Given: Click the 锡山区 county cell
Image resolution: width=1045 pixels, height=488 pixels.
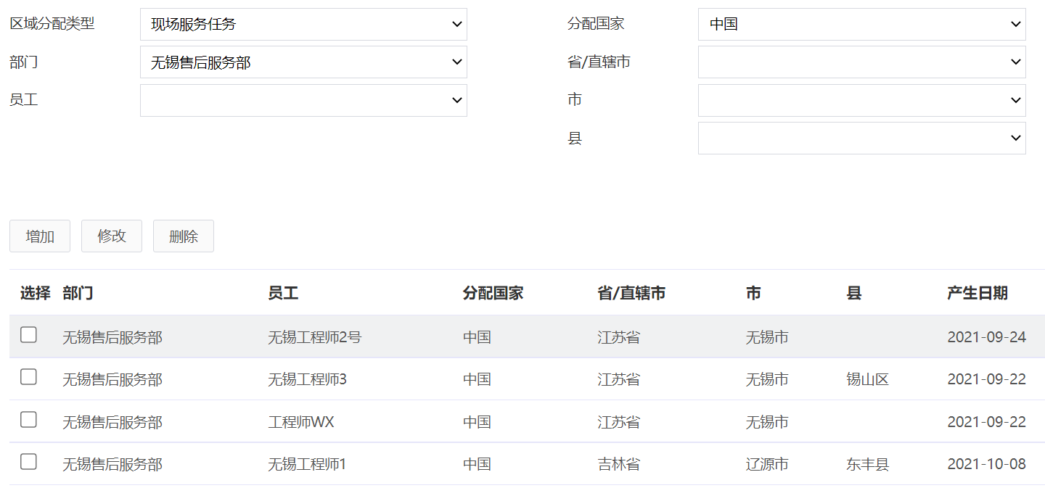Looking at the screenshot, I should (x=867, y=379).
